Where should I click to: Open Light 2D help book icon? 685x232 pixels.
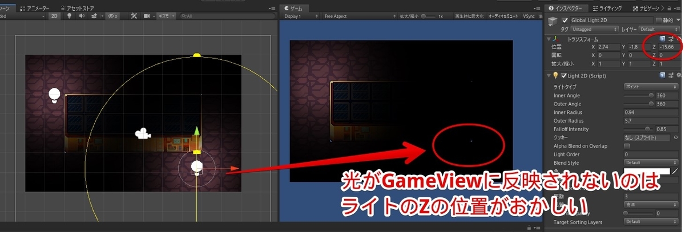(x=663, y=75)
